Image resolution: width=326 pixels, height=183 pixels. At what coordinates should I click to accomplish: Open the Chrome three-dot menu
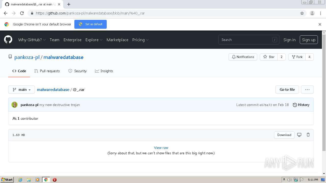click(x=320, y=13)
